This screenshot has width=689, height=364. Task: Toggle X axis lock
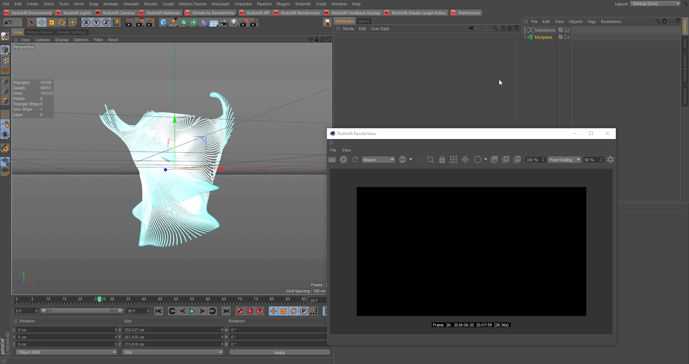tap(86, 23)
